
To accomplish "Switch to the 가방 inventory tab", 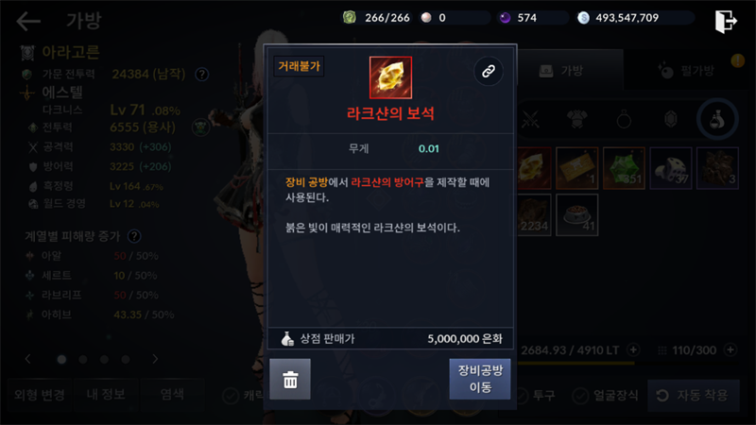I will coord(561,71).
